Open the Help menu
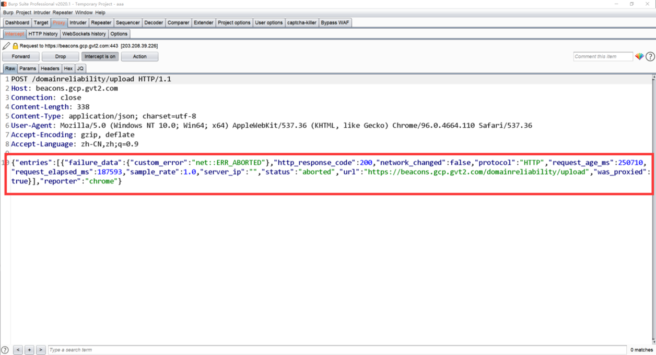This screenshot has height=355, width=656. point(100,13)
